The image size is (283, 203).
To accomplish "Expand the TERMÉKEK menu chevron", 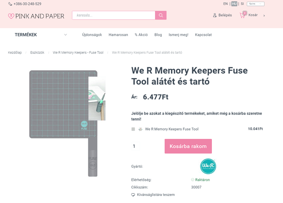I will (x=66, y=35).
